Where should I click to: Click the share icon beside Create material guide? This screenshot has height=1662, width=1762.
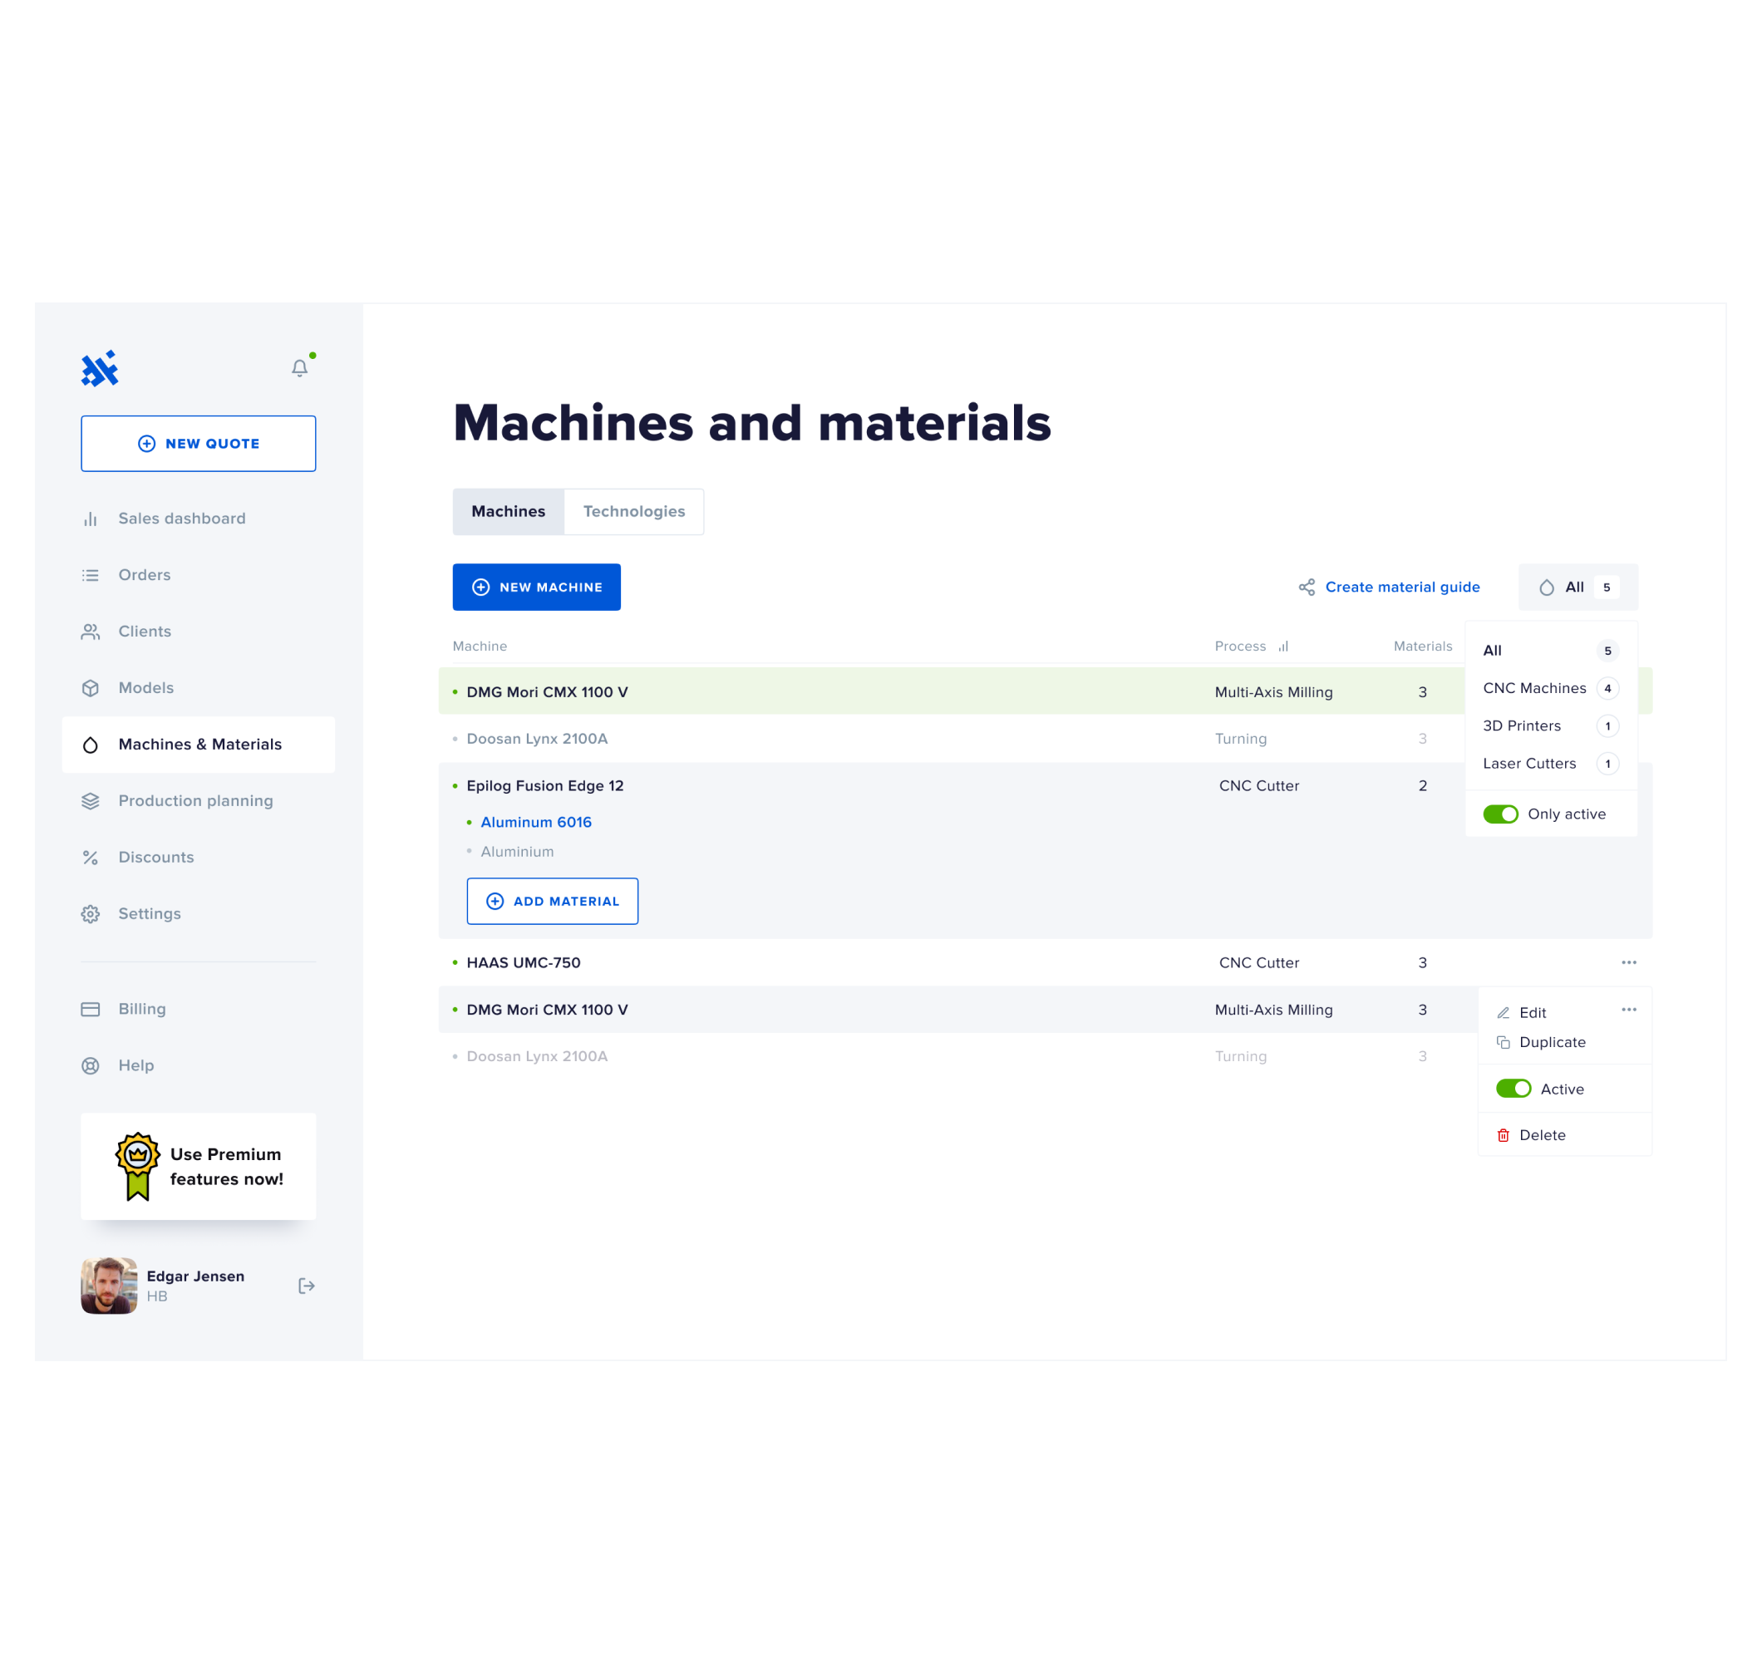click(x=1307, y=587)
